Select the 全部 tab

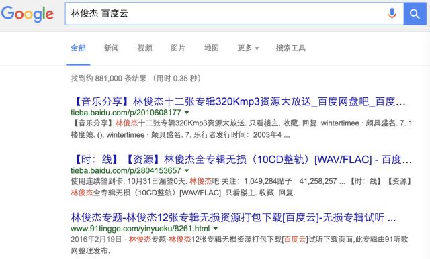pos(78,48)
